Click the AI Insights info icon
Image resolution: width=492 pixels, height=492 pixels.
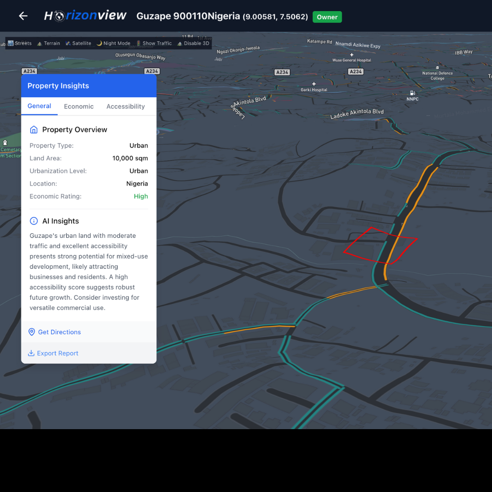pos(34,221)
